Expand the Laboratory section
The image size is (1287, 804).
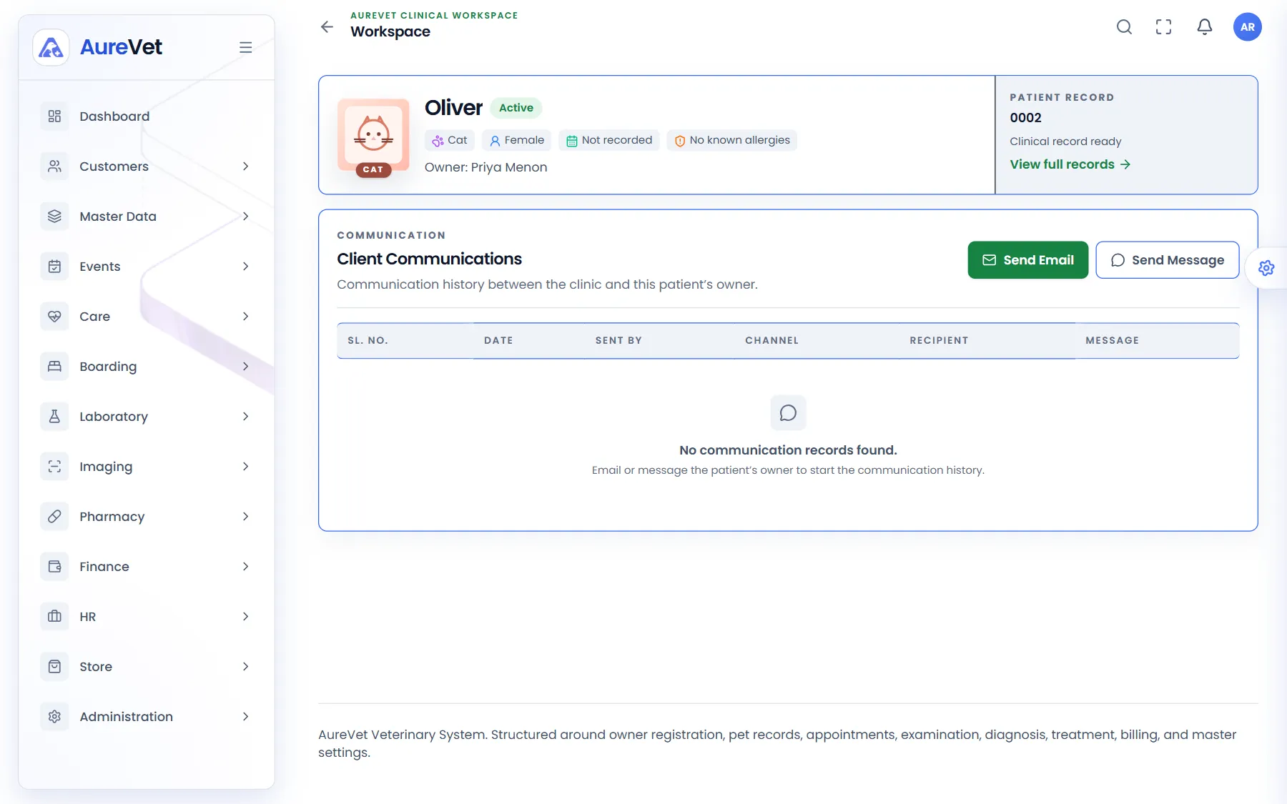[x=147, y=417]
